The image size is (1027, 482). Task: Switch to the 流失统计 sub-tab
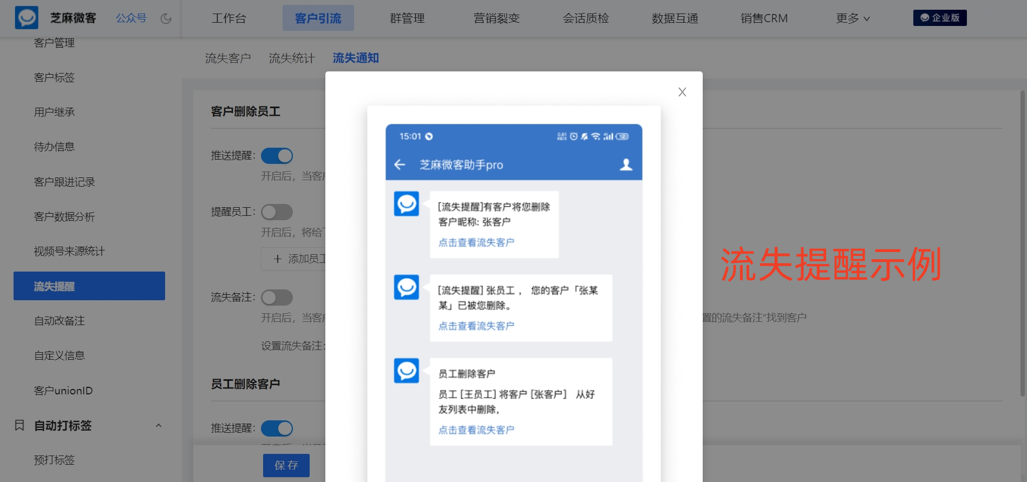(x=292, y=58)
